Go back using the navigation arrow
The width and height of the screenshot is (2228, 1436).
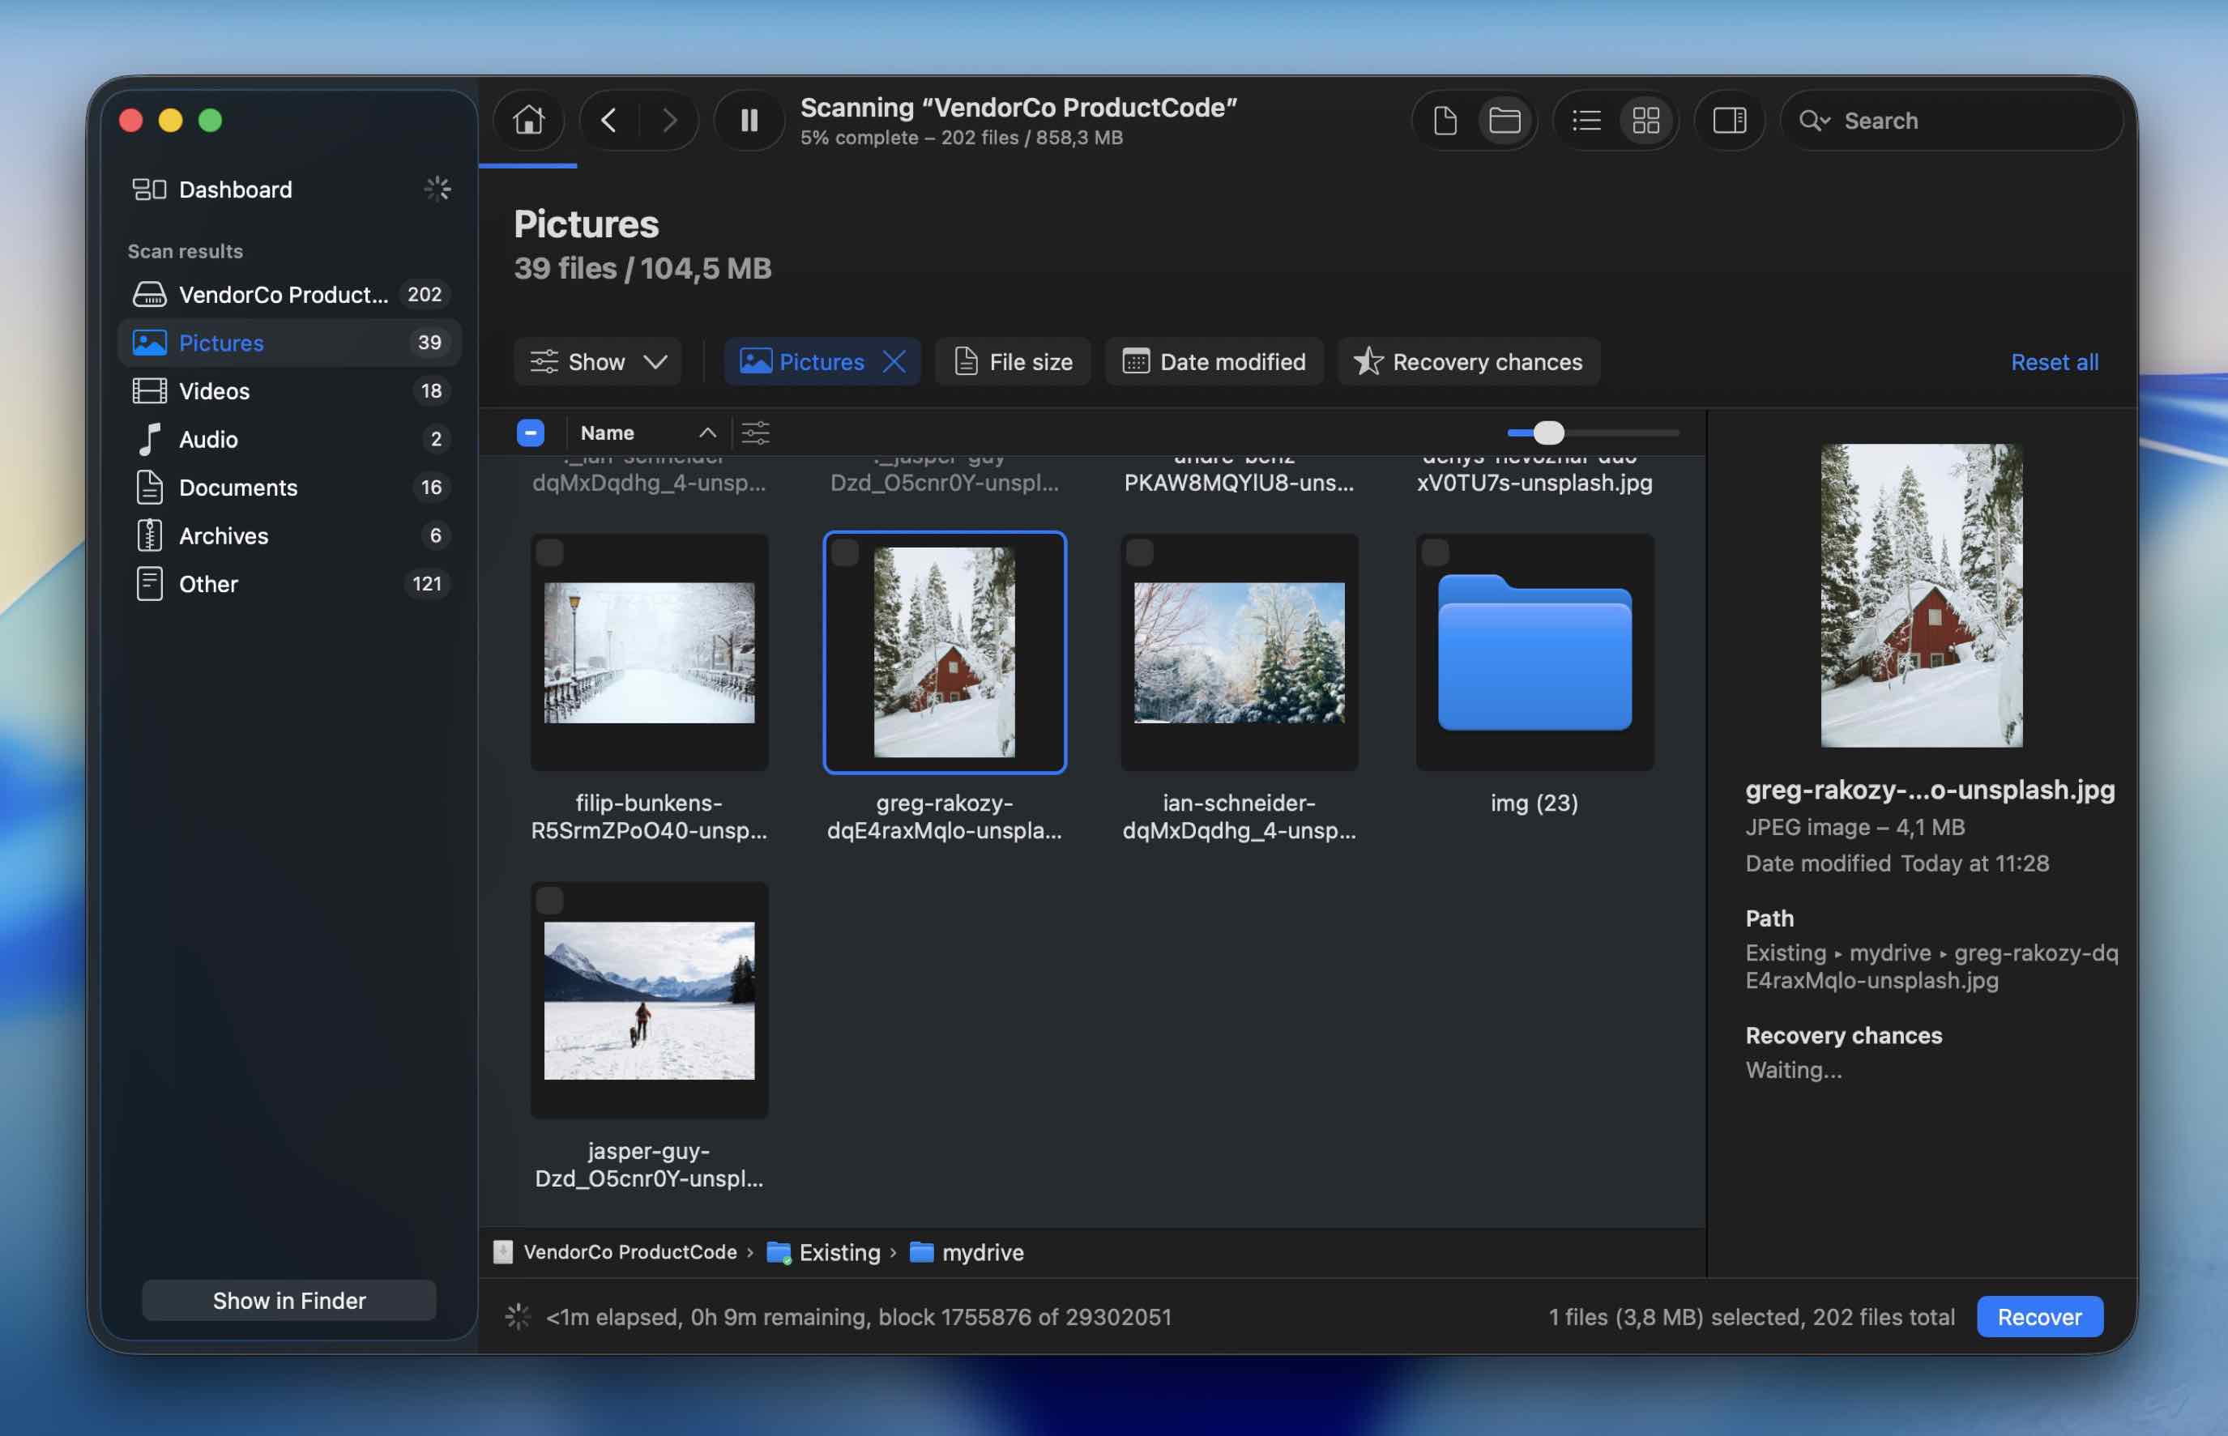[608, 119]
